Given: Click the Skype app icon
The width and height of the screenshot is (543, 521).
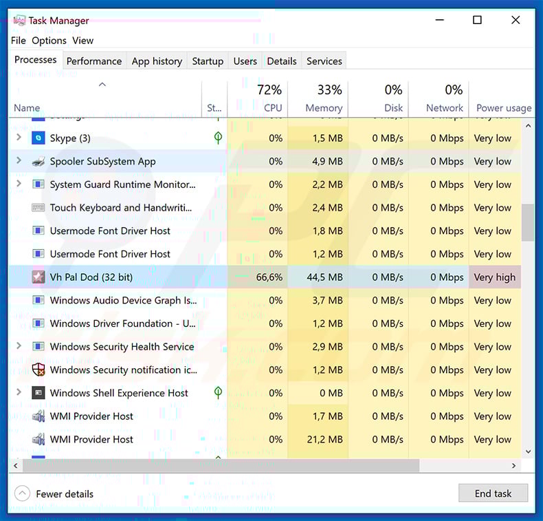Looking at the screenshot, I should click(x=38, y=138).
